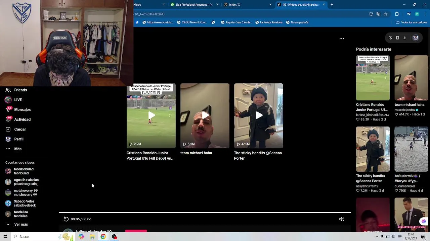
Task: Open Todos los marcadores folder
Action: pos(411,22)
